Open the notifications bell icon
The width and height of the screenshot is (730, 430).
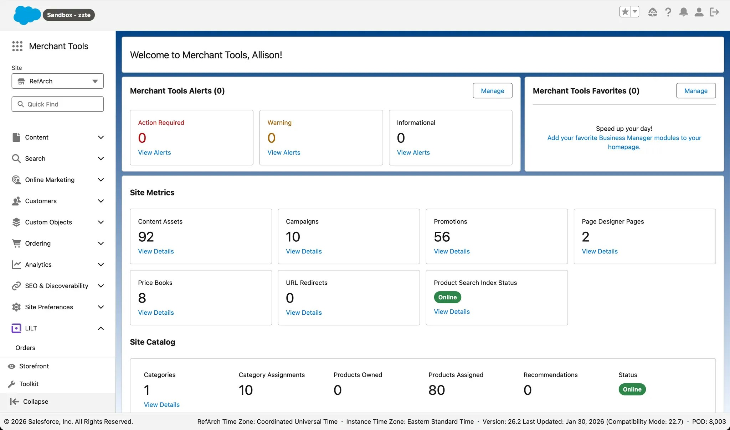683,12
